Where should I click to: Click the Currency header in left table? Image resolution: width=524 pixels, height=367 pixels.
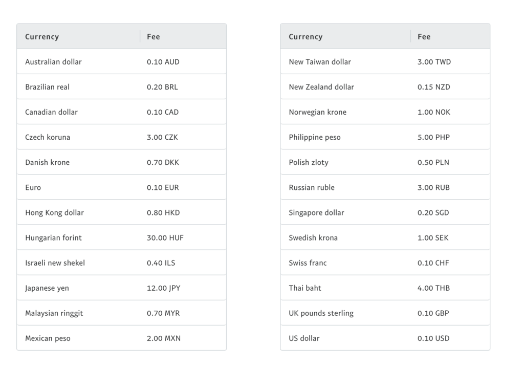coord(42,37)
